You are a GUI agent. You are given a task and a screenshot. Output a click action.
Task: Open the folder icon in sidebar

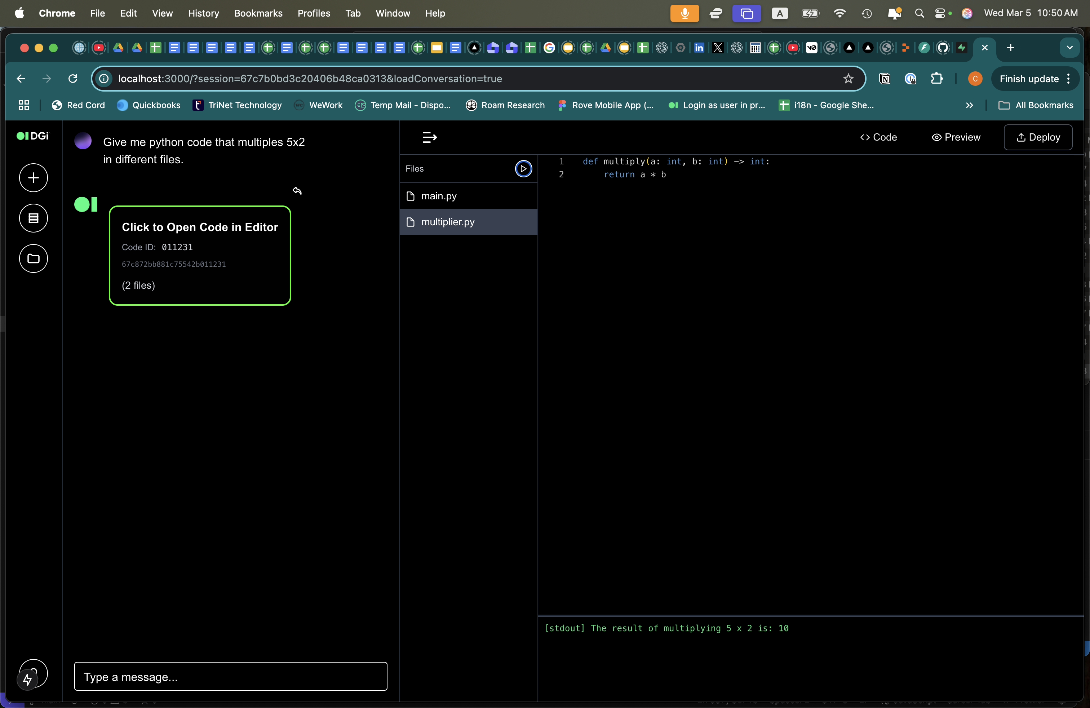point(33,259)
